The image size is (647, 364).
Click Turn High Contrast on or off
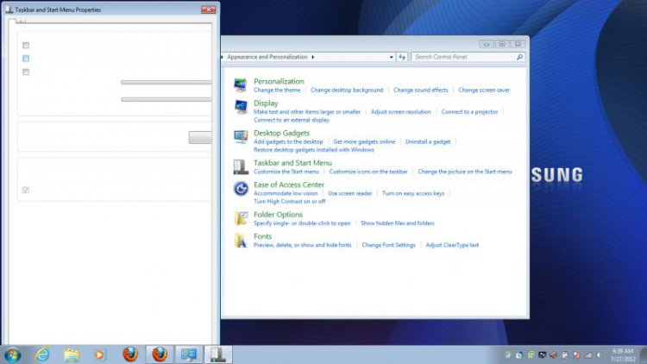point(289,201)
